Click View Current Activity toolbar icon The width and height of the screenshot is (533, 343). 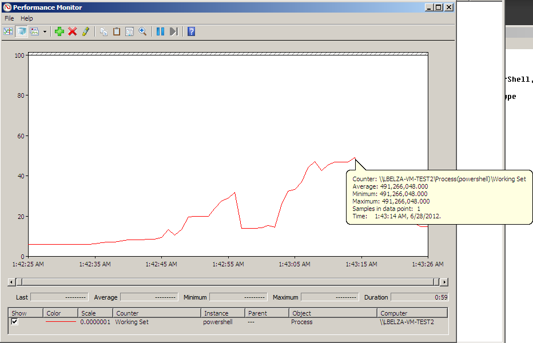tap(8, 31)
